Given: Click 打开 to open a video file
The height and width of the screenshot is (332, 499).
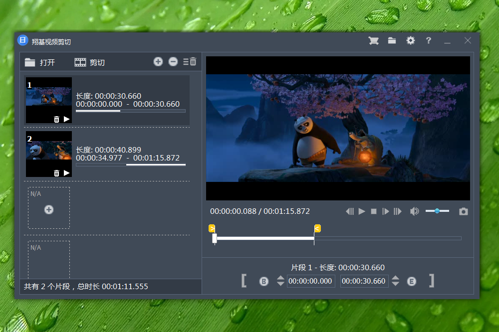Looking at the screenshot, I should 40,62.
